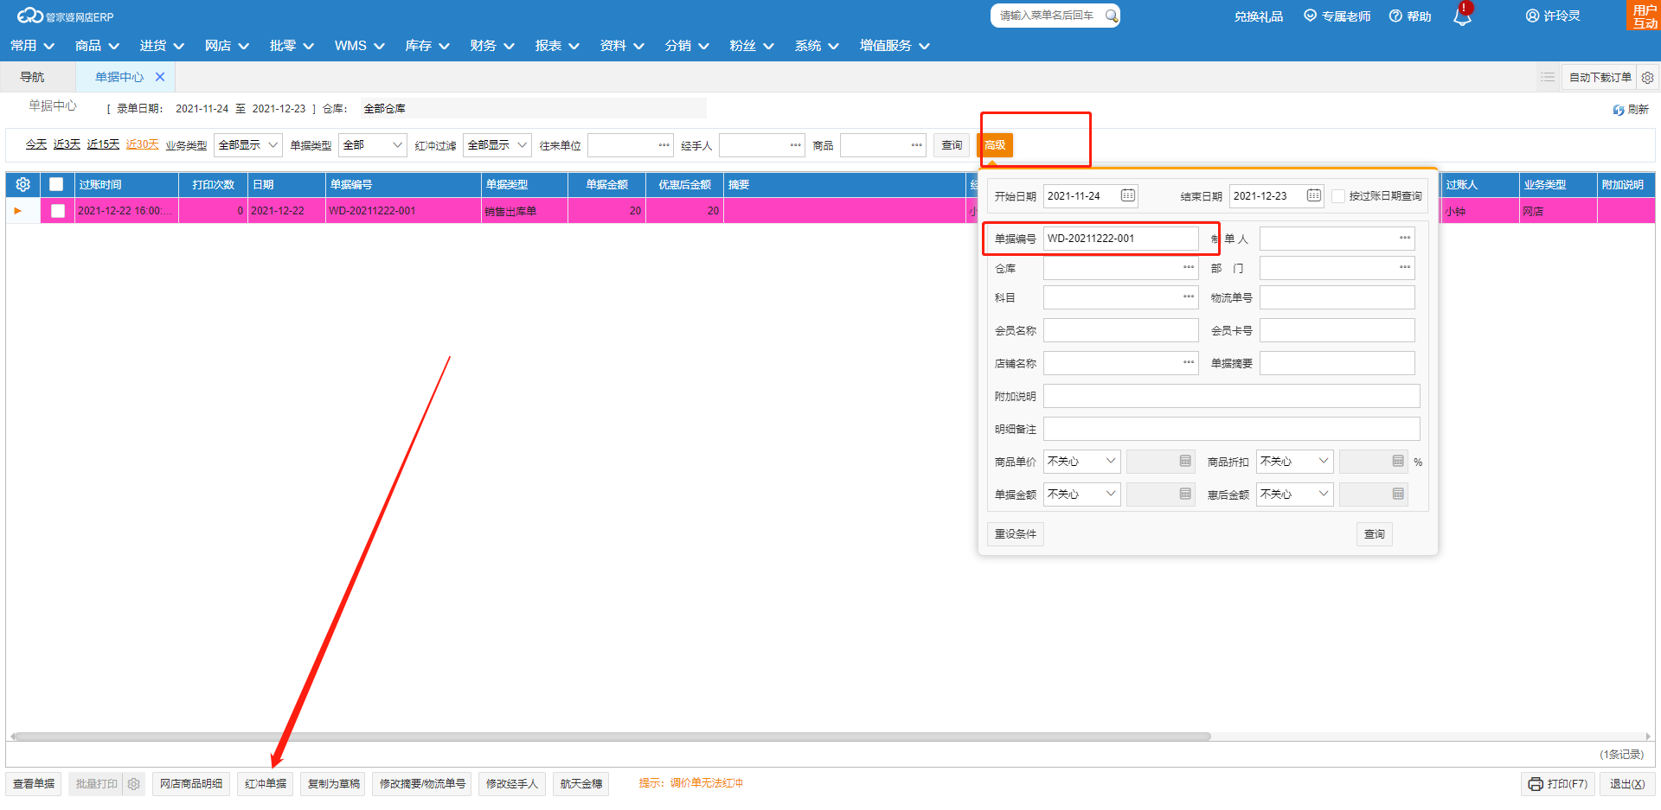The width and height of the screenshot is (1661, 810).
Task: Click the 高级 advanced filter button
Action: (995, 145)
